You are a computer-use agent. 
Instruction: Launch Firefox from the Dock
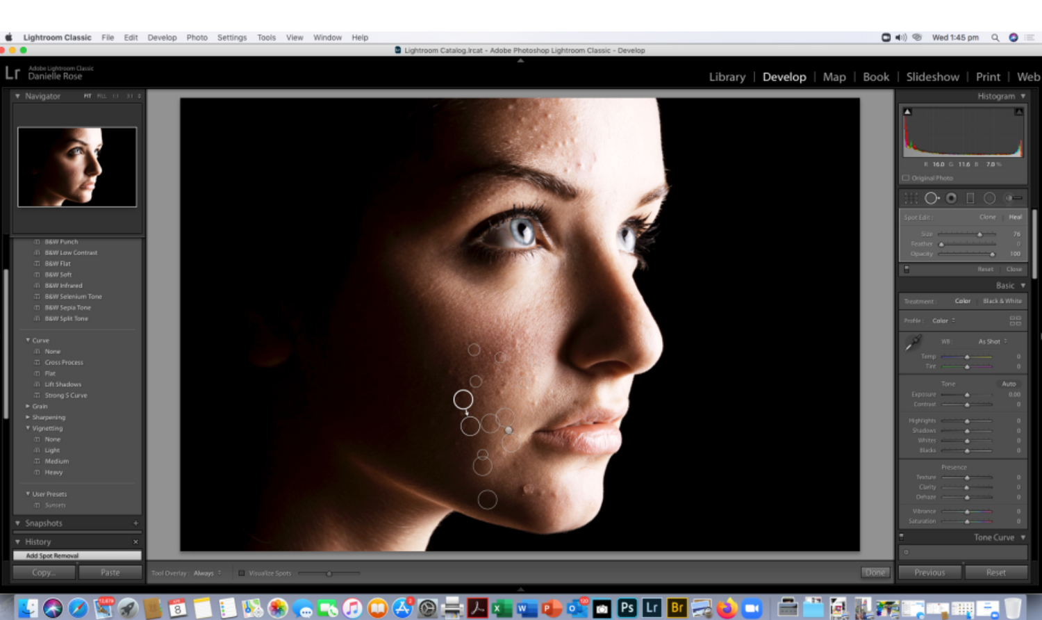tap(727, 608)
